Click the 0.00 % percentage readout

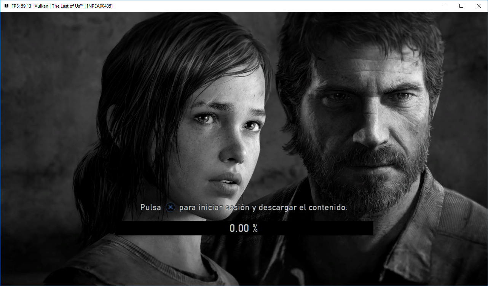(x=244, y=228)
